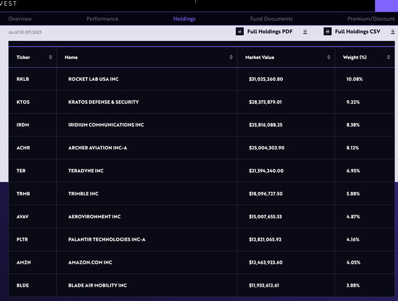
Task: Select AEROVIRONMENT INC name
Action: pos(95,217)
